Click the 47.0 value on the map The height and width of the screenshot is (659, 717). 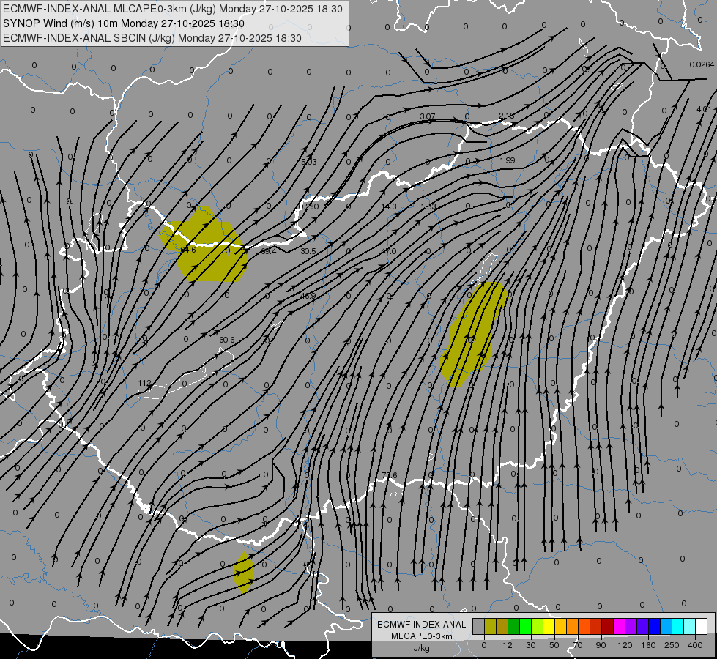(x=389, y=251)
